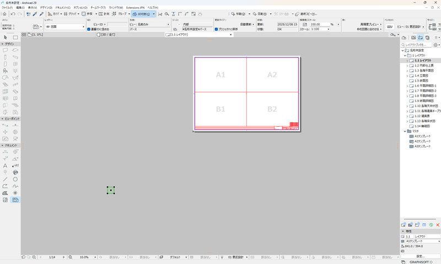Select 1.12 layout in navigator tree
The image size is (441, 264).
tap(422, 116)
